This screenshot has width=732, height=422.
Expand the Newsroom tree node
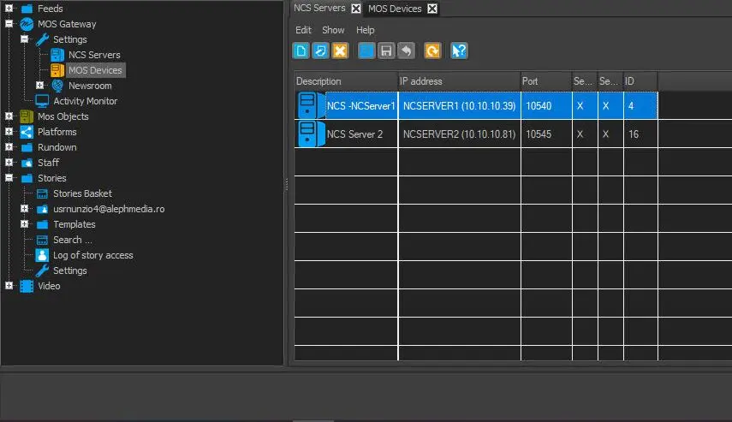40,86
